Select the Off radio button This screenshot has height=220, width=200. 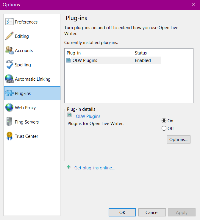(x=164, y=128)
